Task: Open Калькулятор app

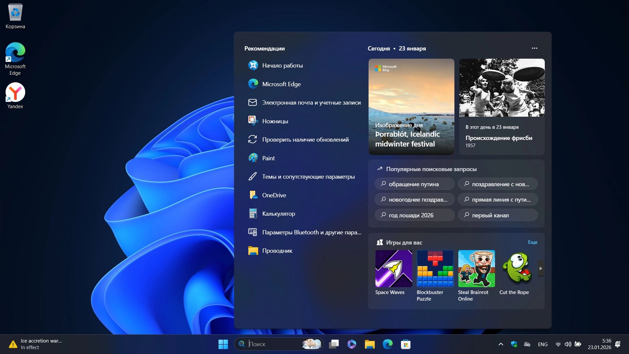Action: point(278,214)
